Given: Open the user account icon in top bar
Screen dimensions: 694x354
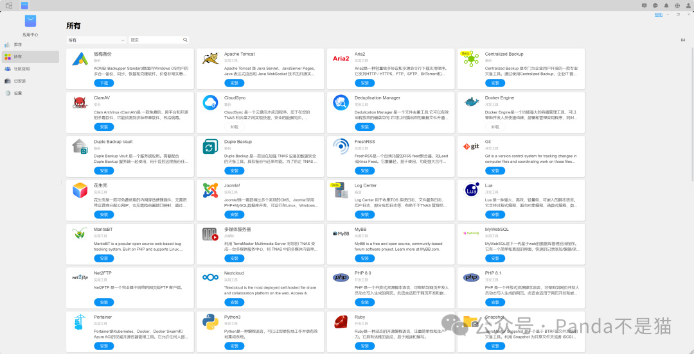Looking at the screenshot, I should [x=688, y=5].
